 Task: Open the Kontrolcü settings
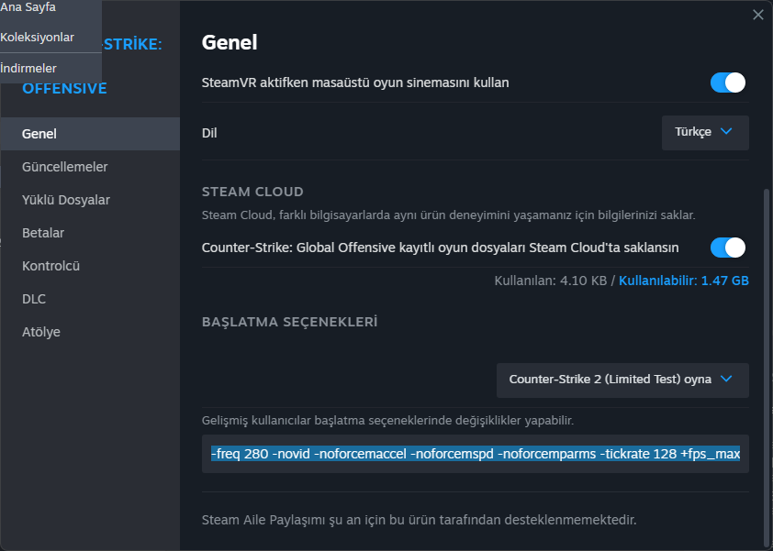click(x=50, y=266)
